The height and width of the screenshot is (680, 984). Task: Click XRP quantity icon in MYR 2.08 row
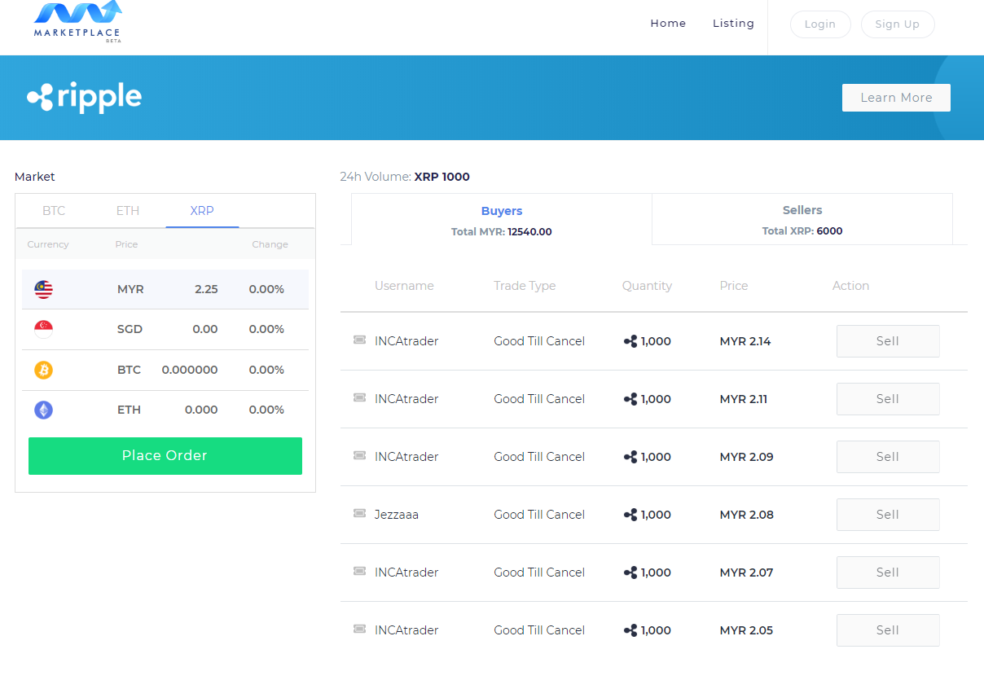point(630,515)
